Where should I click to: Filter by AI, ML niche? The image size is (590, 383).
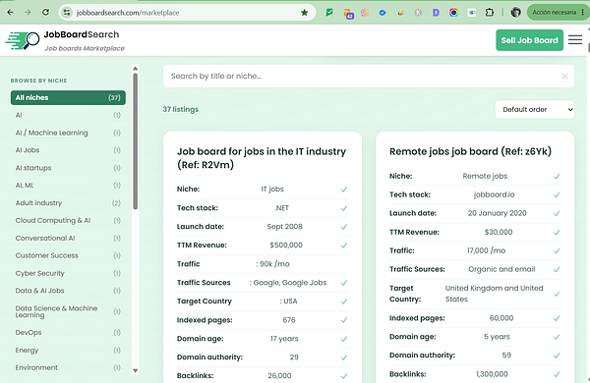pyautogui.click(x=68, y=186)
